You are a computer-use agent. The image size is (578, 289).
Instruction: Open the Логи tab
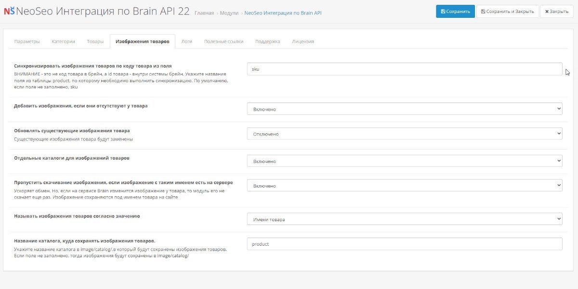187,41
